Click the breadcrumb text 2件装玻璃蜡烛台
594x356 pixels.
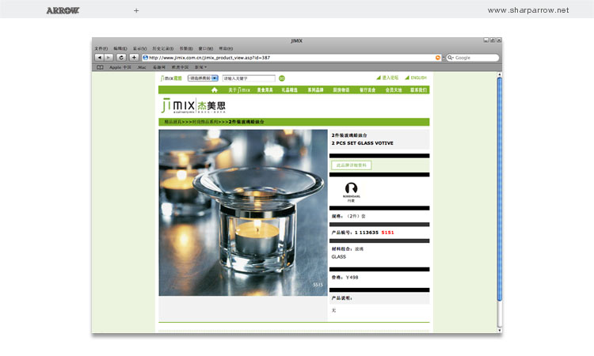[x=246, y=122]
